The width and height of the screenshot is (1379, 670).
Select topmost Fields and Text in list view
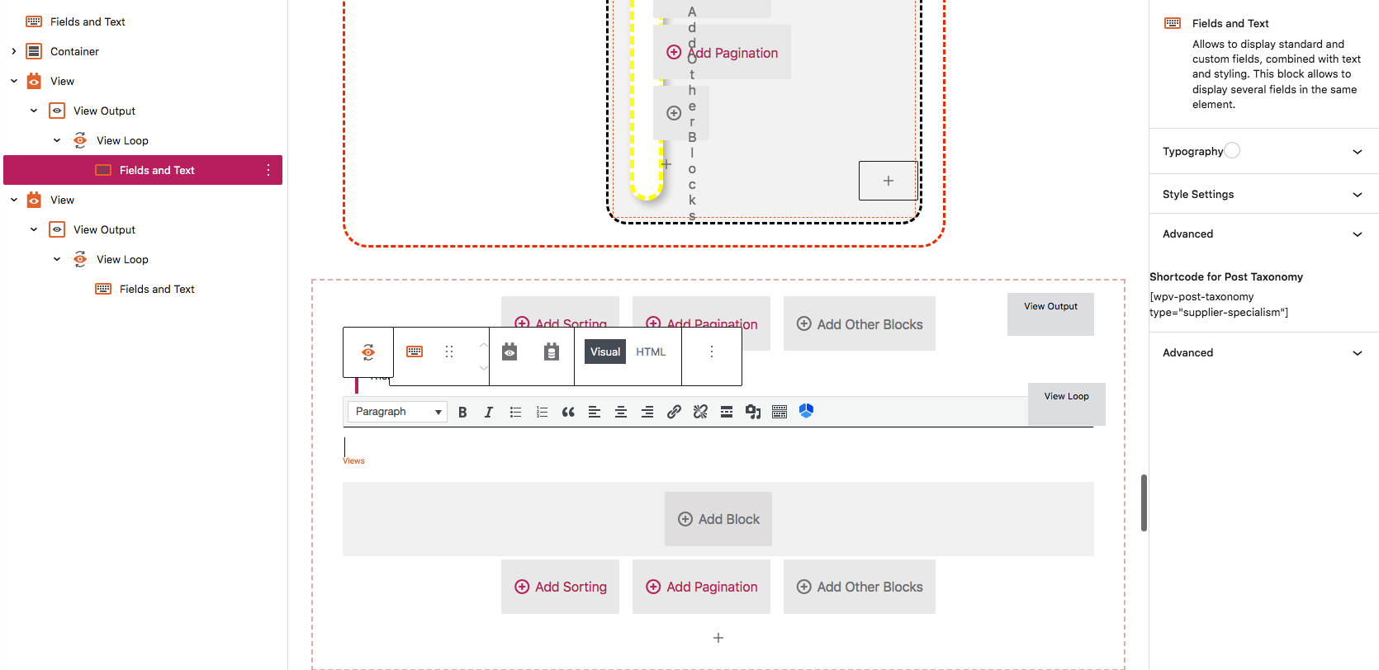click(x=143, y=21)
